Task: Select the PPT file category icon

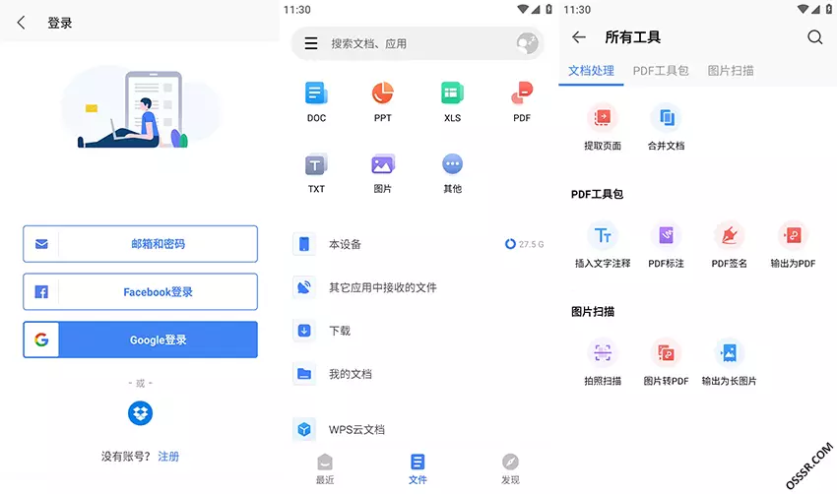Action: click(x=383, y=94)
